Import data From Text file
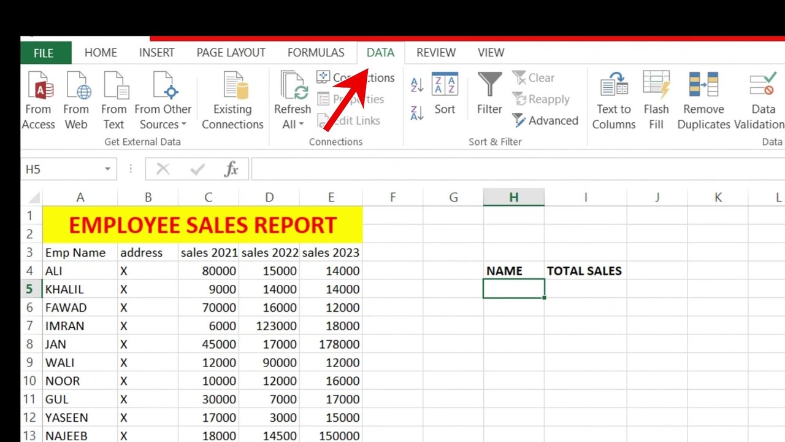This screenshot has width=785, height=442. click(x=114, y=100)
